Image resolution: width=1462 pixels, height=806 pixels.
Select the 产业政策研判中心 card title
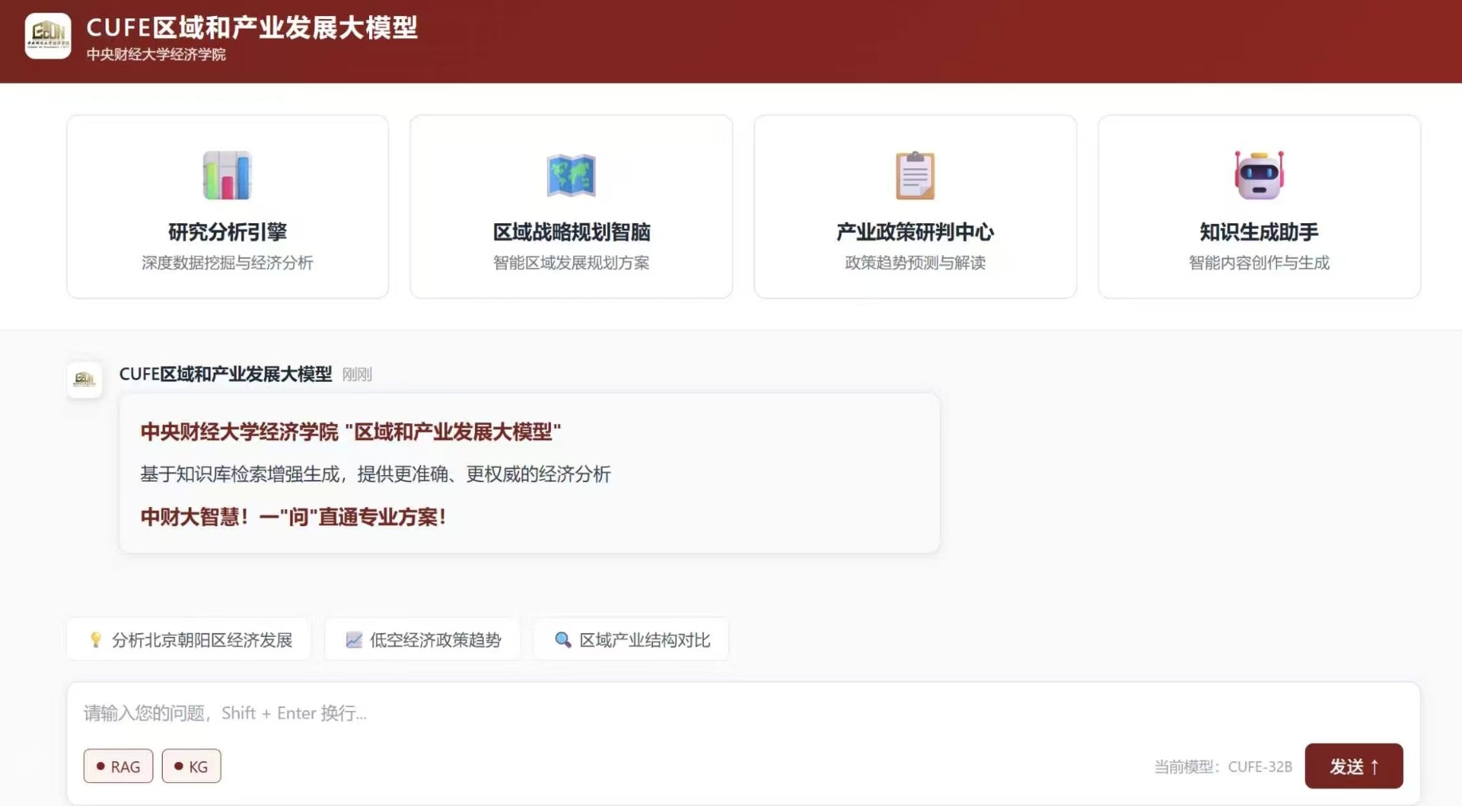pyautogui.click(x=915, y=232)
